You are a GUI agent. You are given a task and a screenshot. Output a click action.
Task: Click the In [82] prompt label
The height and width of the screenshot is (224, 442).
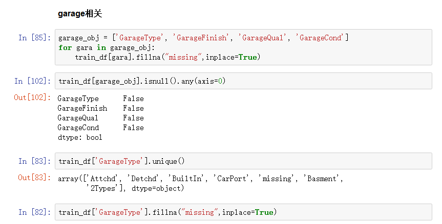[x=35, y=212]
